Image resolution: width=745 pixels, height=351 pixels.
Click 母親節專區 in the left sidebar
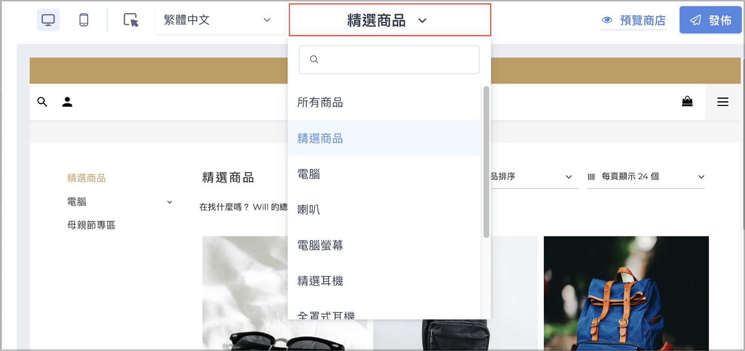coord(91,225)
